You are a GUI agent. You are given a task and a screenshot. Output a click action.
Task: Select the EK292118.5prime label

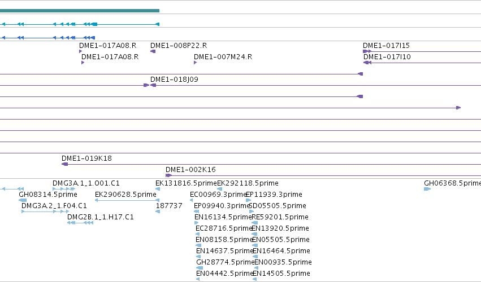tap(248, 183)
